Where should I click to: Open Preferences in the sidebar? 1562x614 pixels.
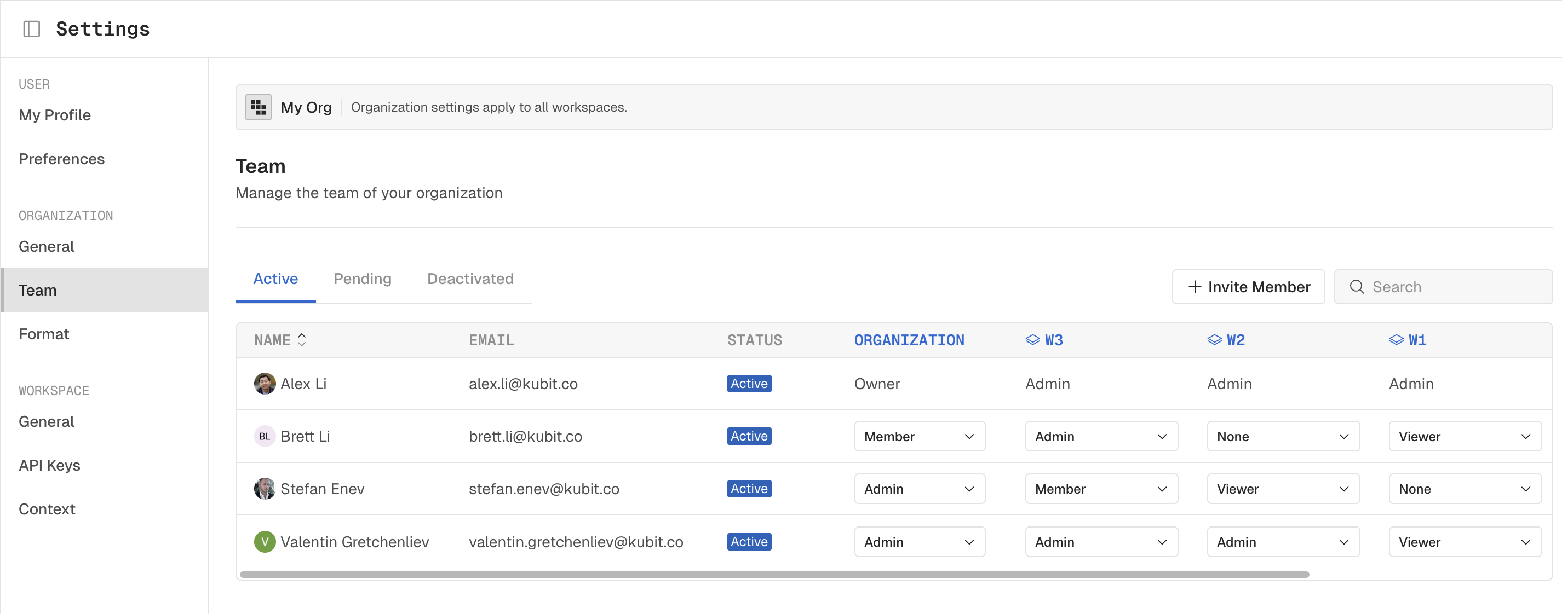pos(62,159)
